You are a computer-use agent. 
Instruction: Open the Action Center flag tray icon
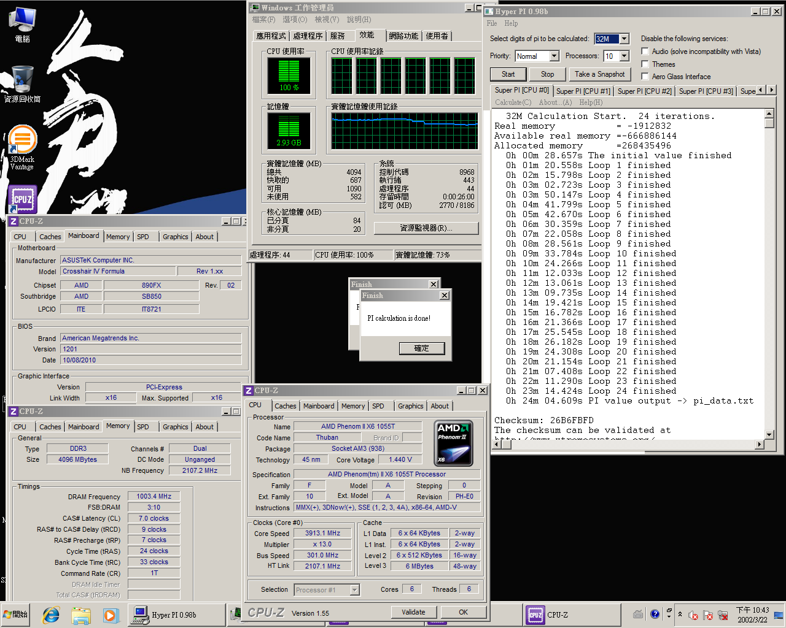click(707, 615)
